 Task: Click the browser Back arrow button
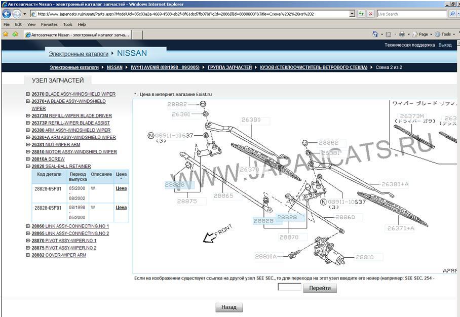(x=7, y=14)
